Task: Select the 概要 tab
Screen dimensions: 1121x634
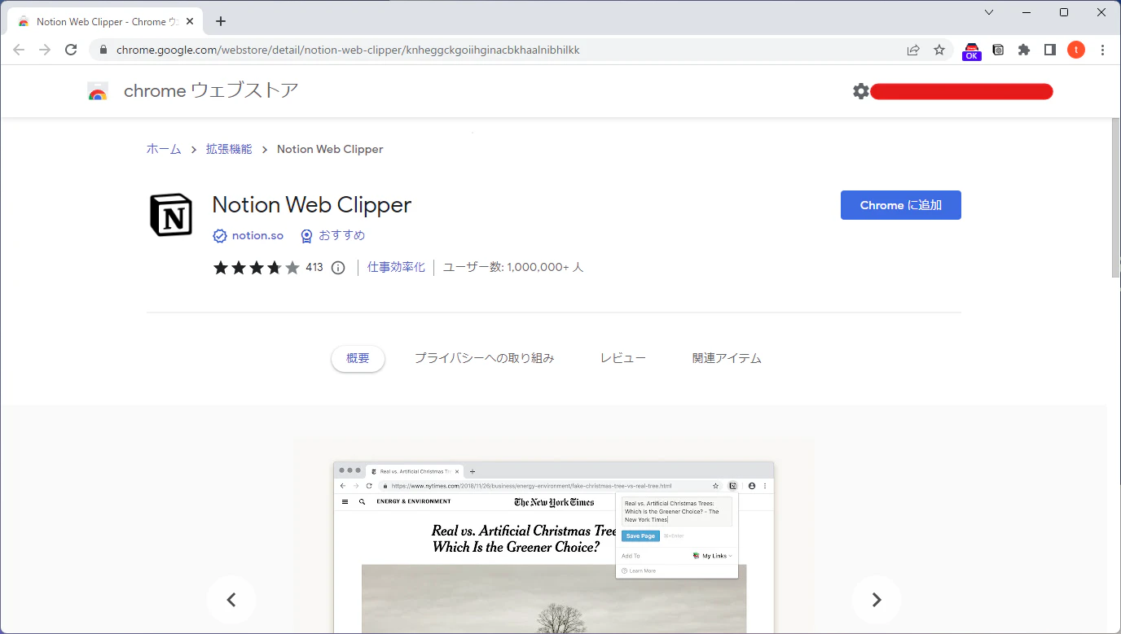Action: [358, 358]
